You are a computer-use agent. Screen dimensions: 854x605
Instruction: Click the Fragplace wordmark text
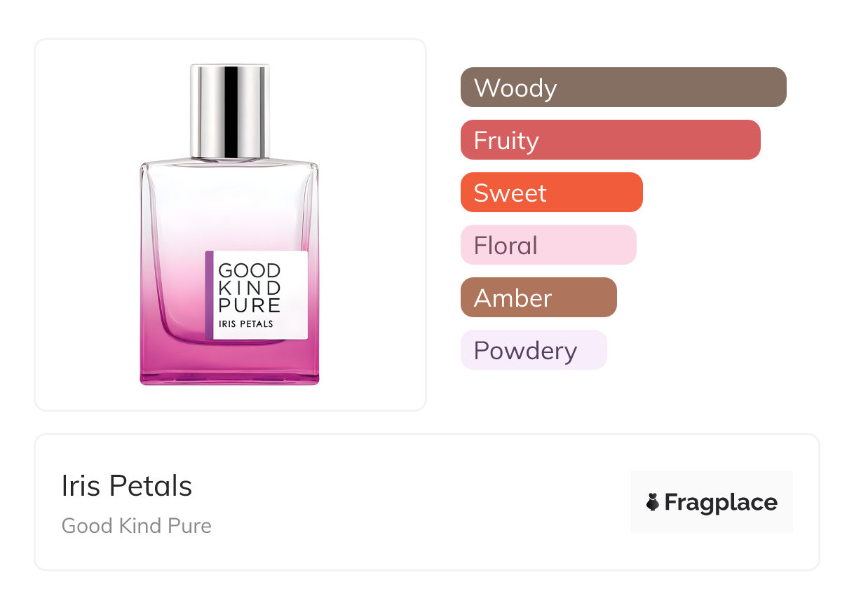721,502
